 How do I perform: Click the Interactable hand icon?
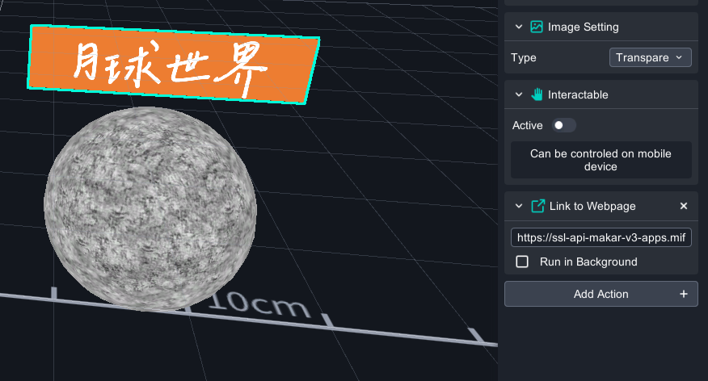click(x=537, y=94)
